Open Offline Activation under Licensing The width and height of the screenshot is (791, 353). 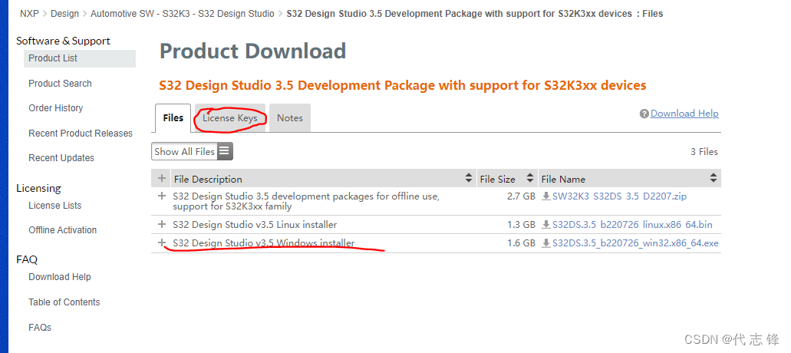[x=63, y=230]
